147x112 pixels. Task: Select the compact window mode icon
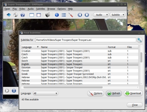coord(32,15)
